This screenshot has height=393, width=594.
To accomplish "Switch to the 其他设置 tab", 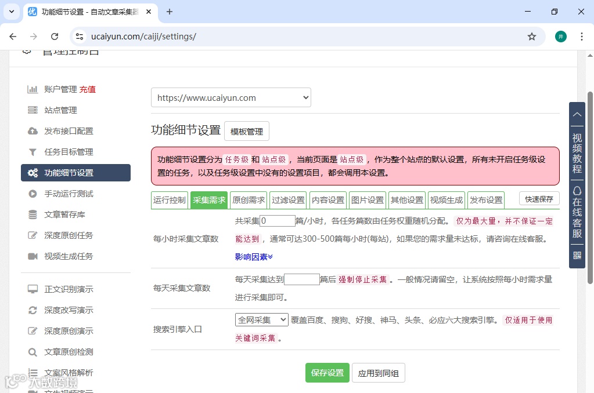I will click(x=407, y=200).
